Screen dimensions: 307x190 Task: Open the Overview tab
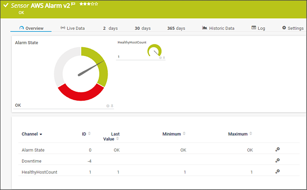click(x=31, y=28)
